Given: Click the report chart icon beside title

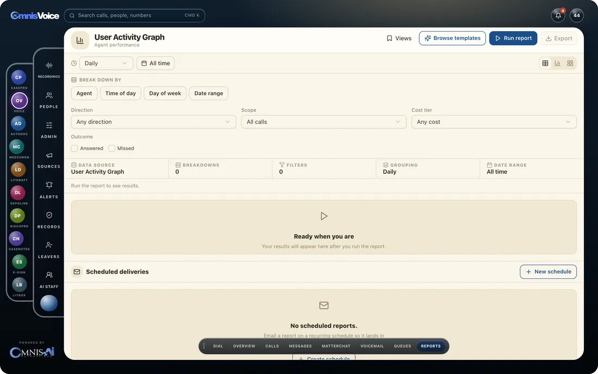Looking at the screenshot, I should tap(80, 40).
